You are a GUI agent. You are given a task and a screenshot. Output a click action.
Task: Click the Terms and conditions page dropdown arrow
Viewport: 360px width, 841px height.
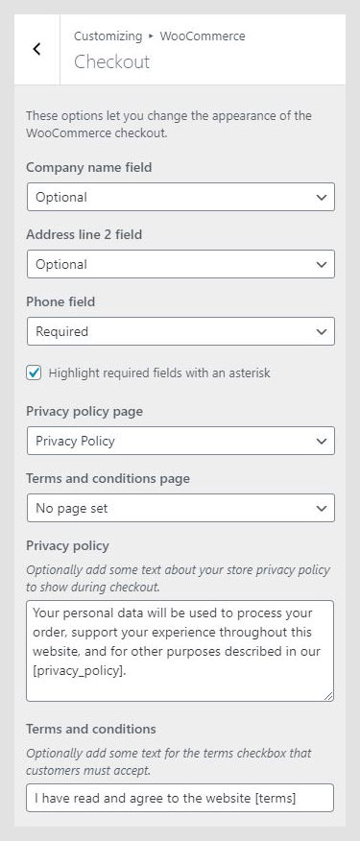322,508
